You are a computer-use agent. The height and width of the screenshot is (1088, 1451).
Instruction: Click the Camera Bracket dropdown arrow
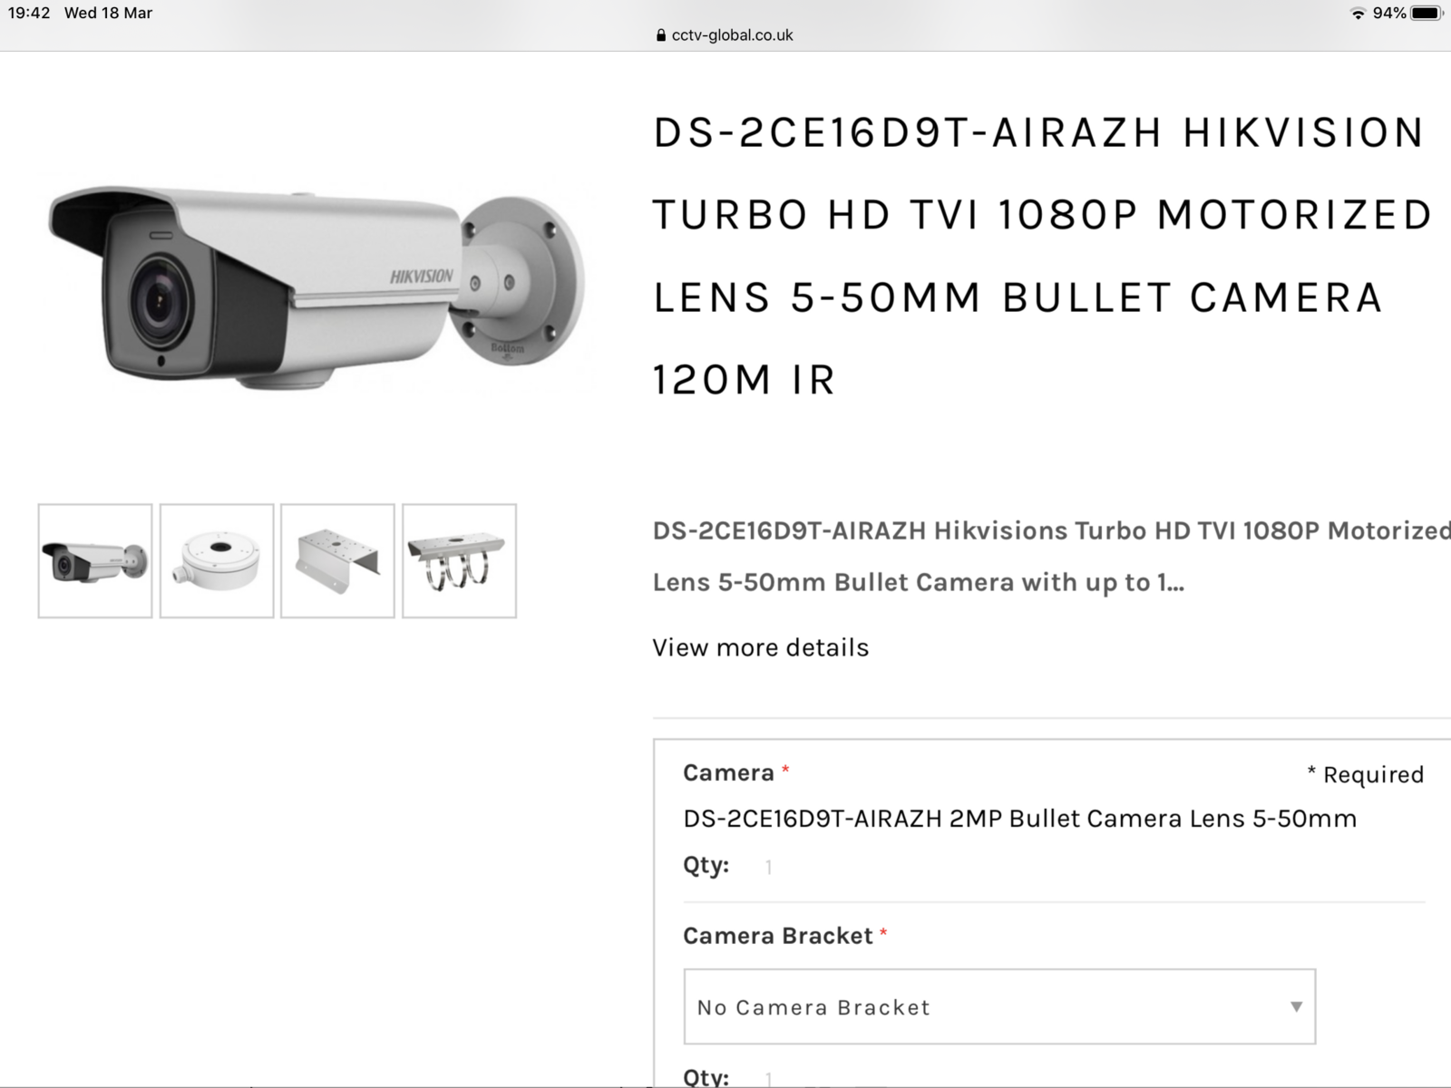(x=1296, y=1006)
